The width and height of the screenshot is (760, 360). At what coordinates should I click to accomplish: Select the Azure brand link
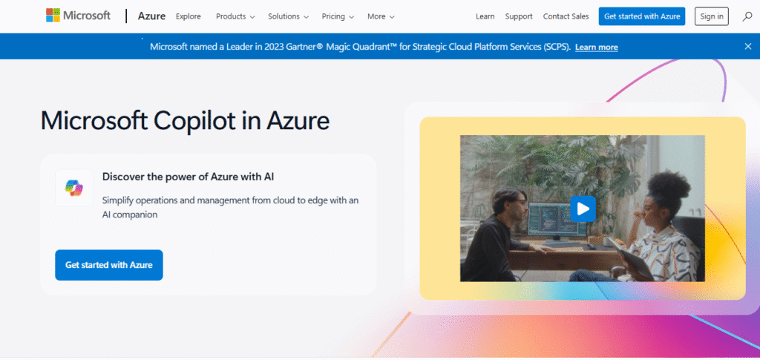151,16
